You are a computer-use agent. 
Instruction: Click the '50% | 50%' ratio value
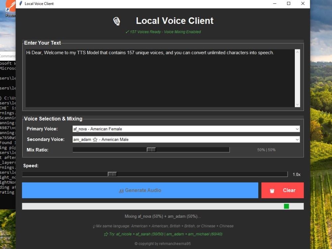(x=266, y=150)
